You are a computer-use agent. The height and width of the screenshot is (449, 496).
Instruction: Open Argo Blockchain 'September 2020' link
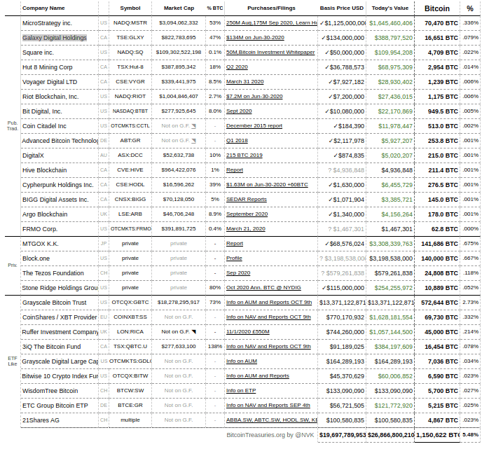click(247, 214)
